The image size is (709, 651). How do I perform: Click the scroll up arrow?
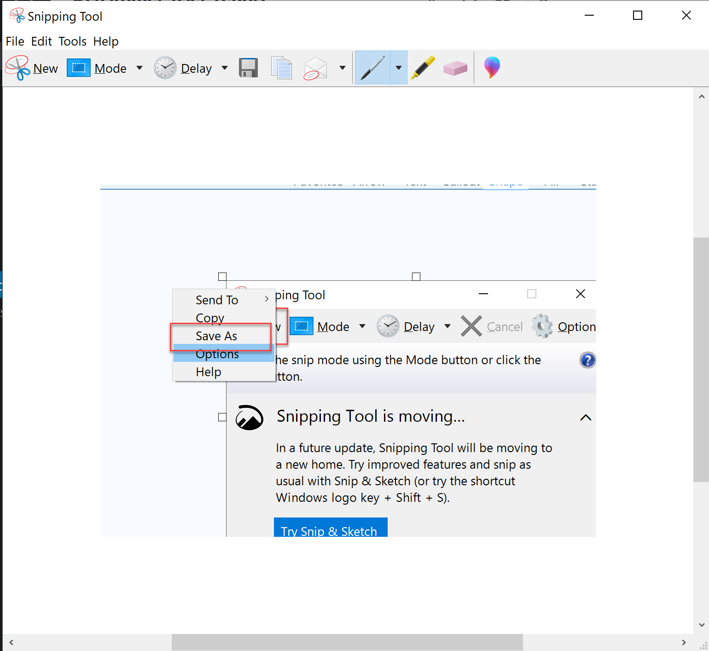701,97
